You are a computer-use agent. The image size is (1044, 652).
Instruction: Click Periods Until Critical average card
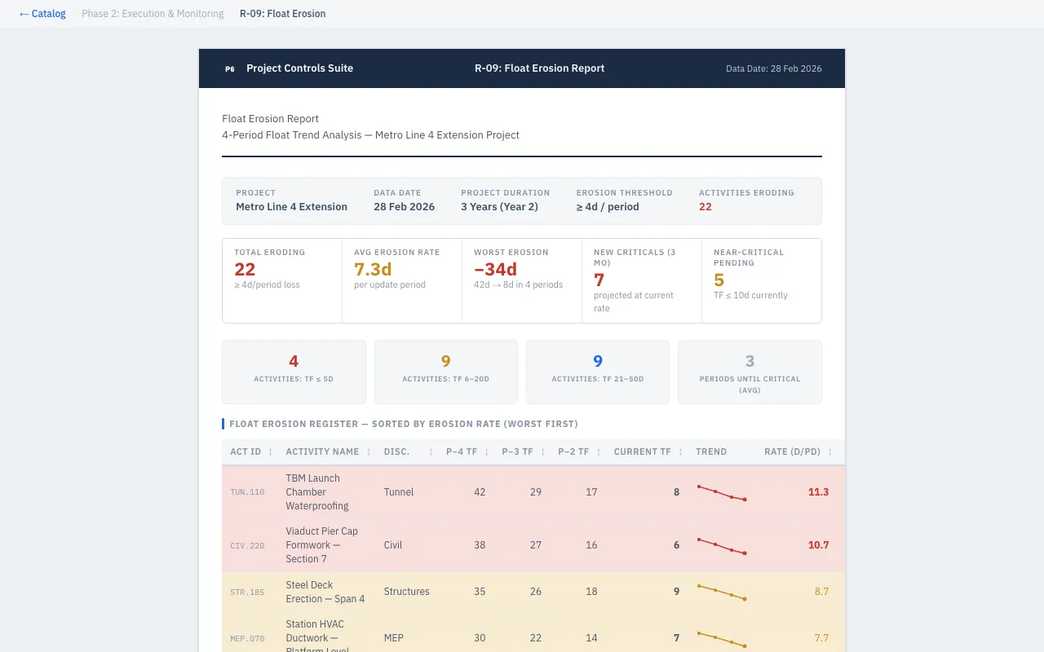750,372
